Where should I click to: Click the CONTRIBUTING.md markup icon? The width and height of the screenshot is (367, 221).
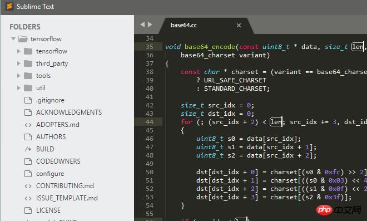click(28, 186)
